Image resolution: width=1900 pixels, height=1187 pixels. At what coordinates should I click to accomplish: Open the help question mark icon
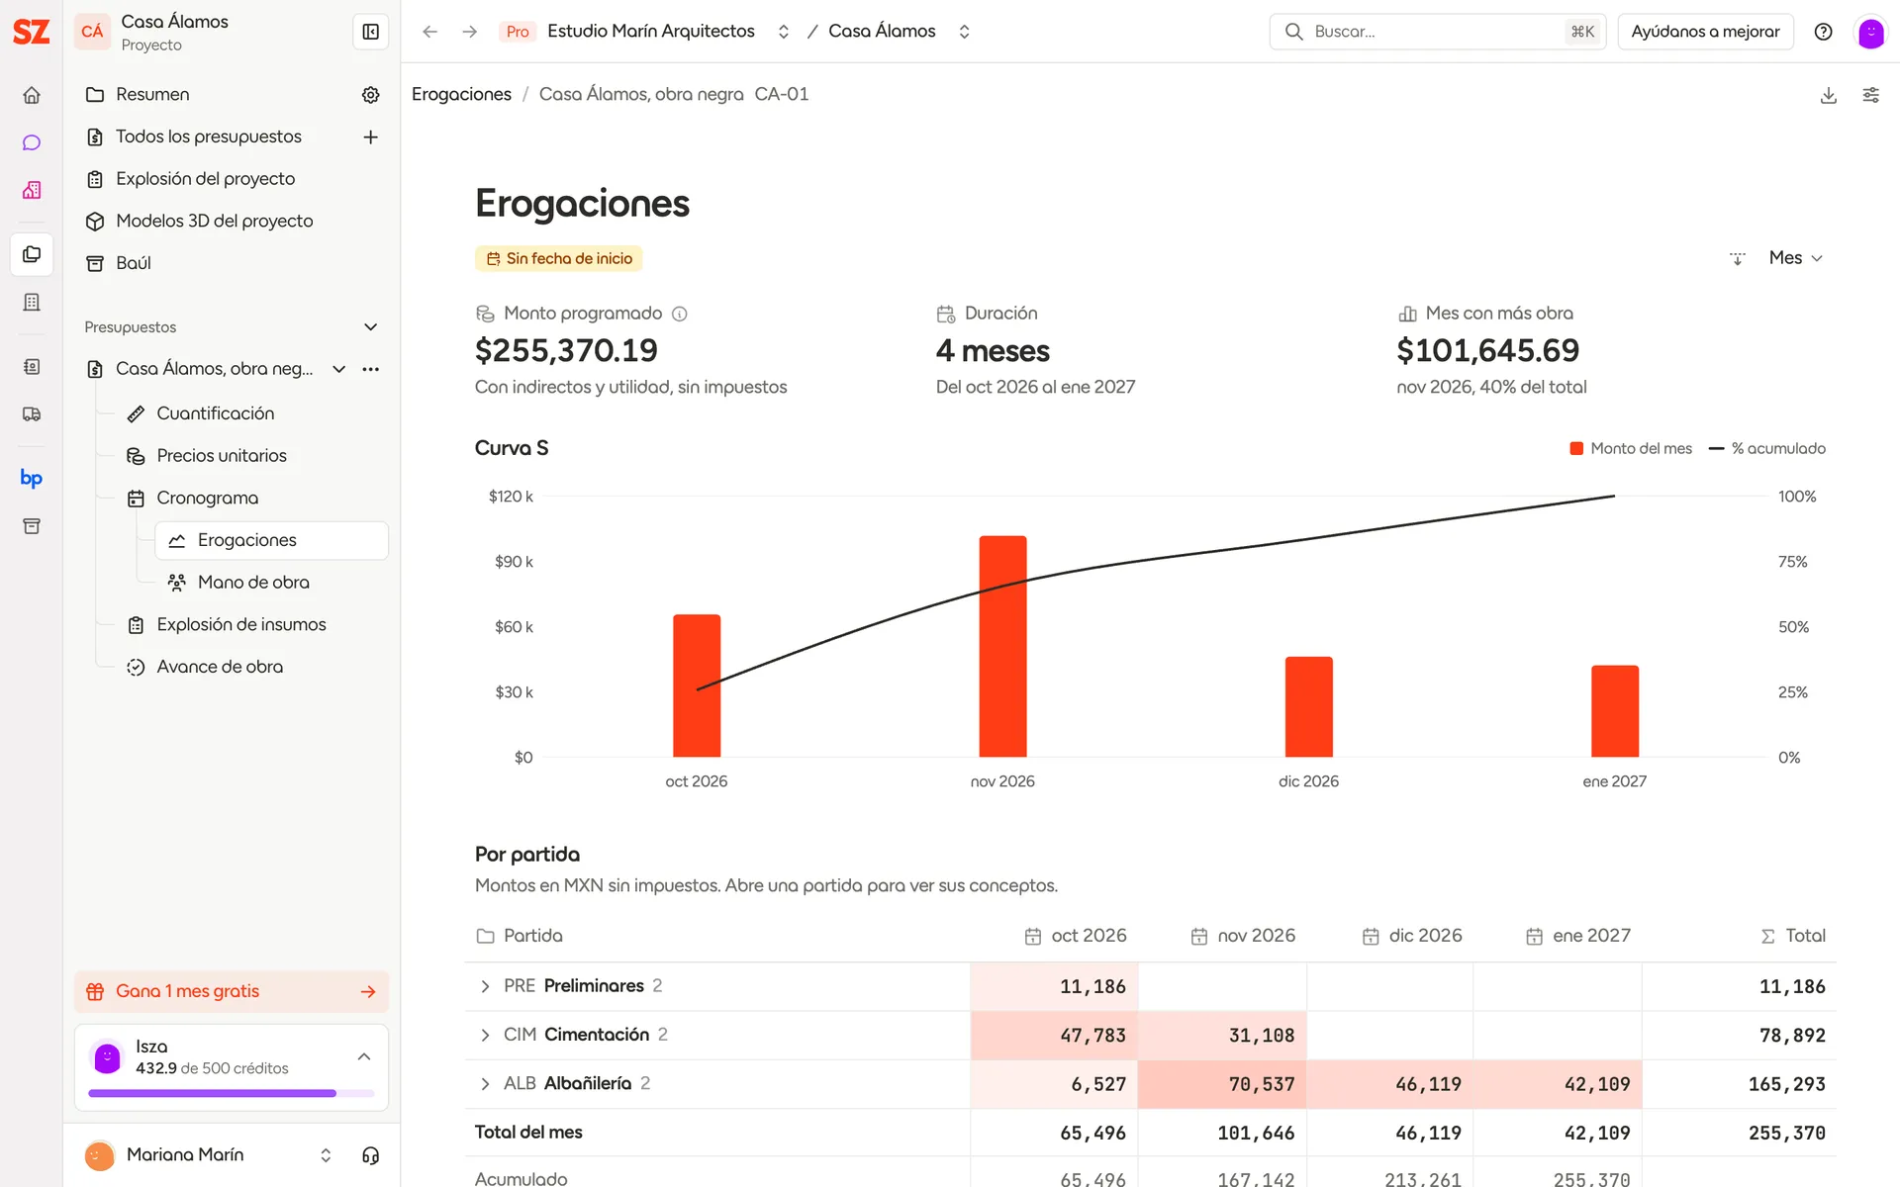click(1823, 32)
